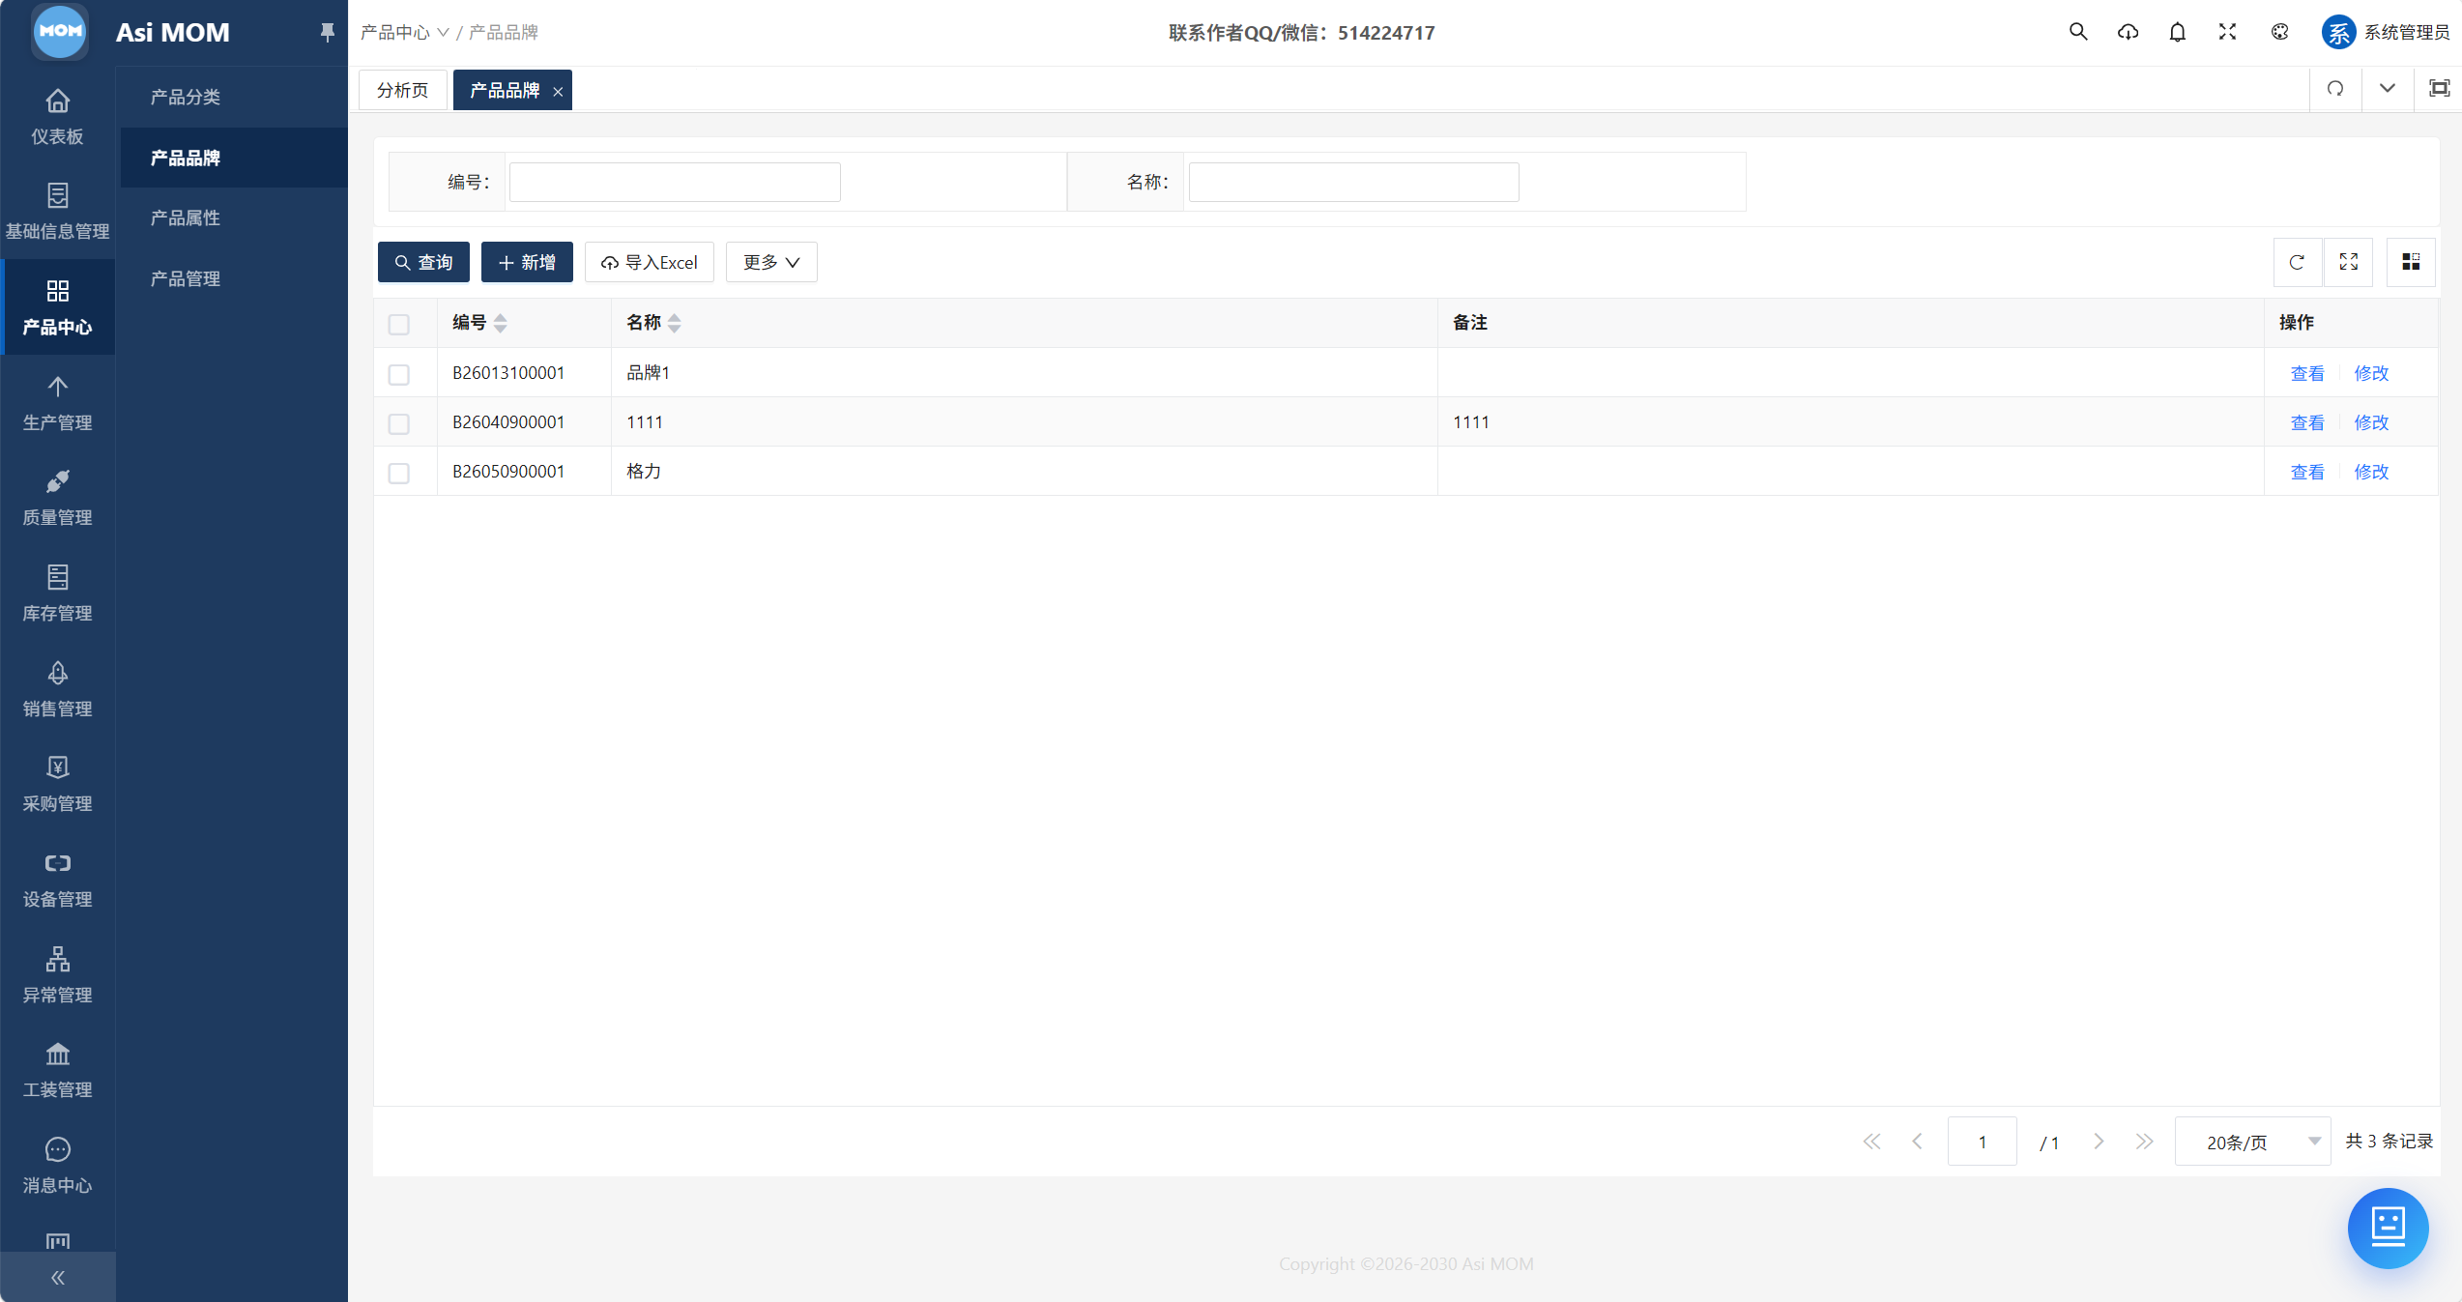The image size is (2462, 1302).
Task: Sort by the 编号 column header
Action: [x=479, y=323]
